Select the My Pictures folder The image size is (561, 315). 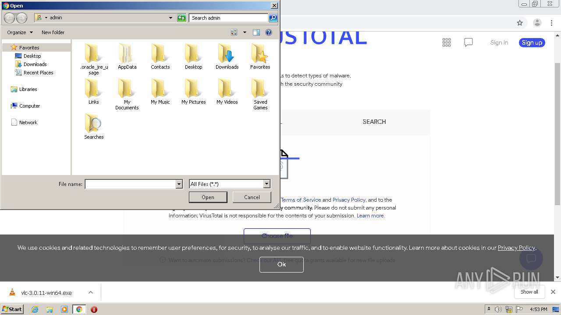194,91
